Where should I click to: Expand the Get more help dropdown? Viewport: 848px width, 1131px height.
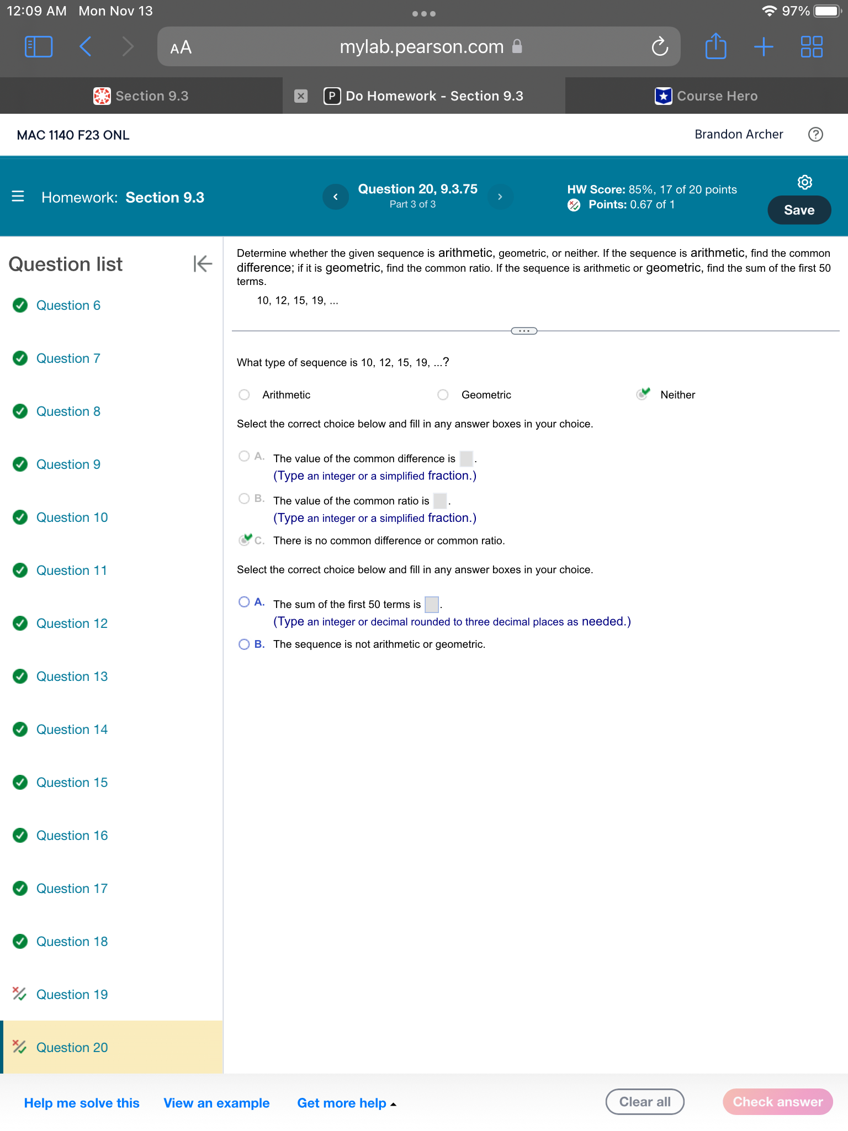pyautogui.click(x=347, y=1103)
